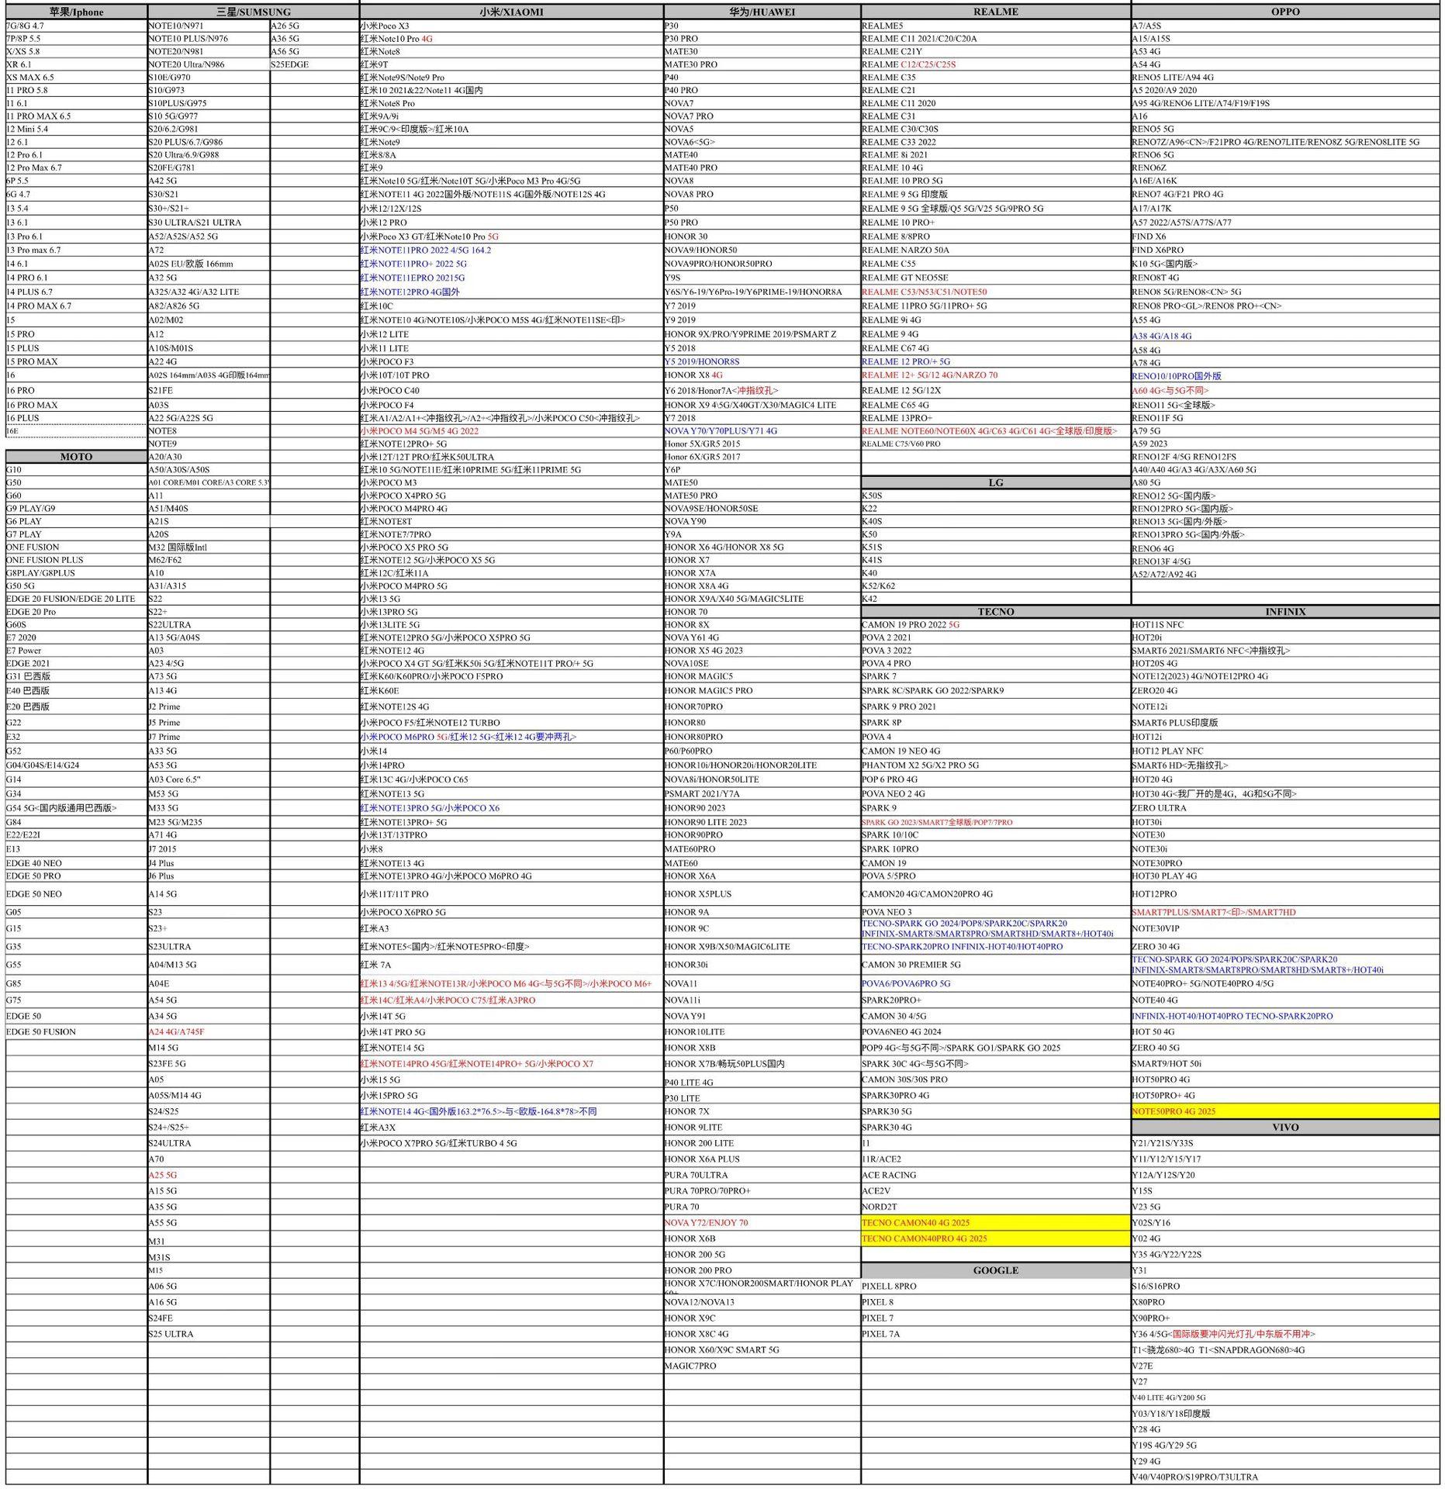The width and height of the screenshot is (1445, 1489).
Task: Click the VIVO section header
Action: [1285, 1127]
